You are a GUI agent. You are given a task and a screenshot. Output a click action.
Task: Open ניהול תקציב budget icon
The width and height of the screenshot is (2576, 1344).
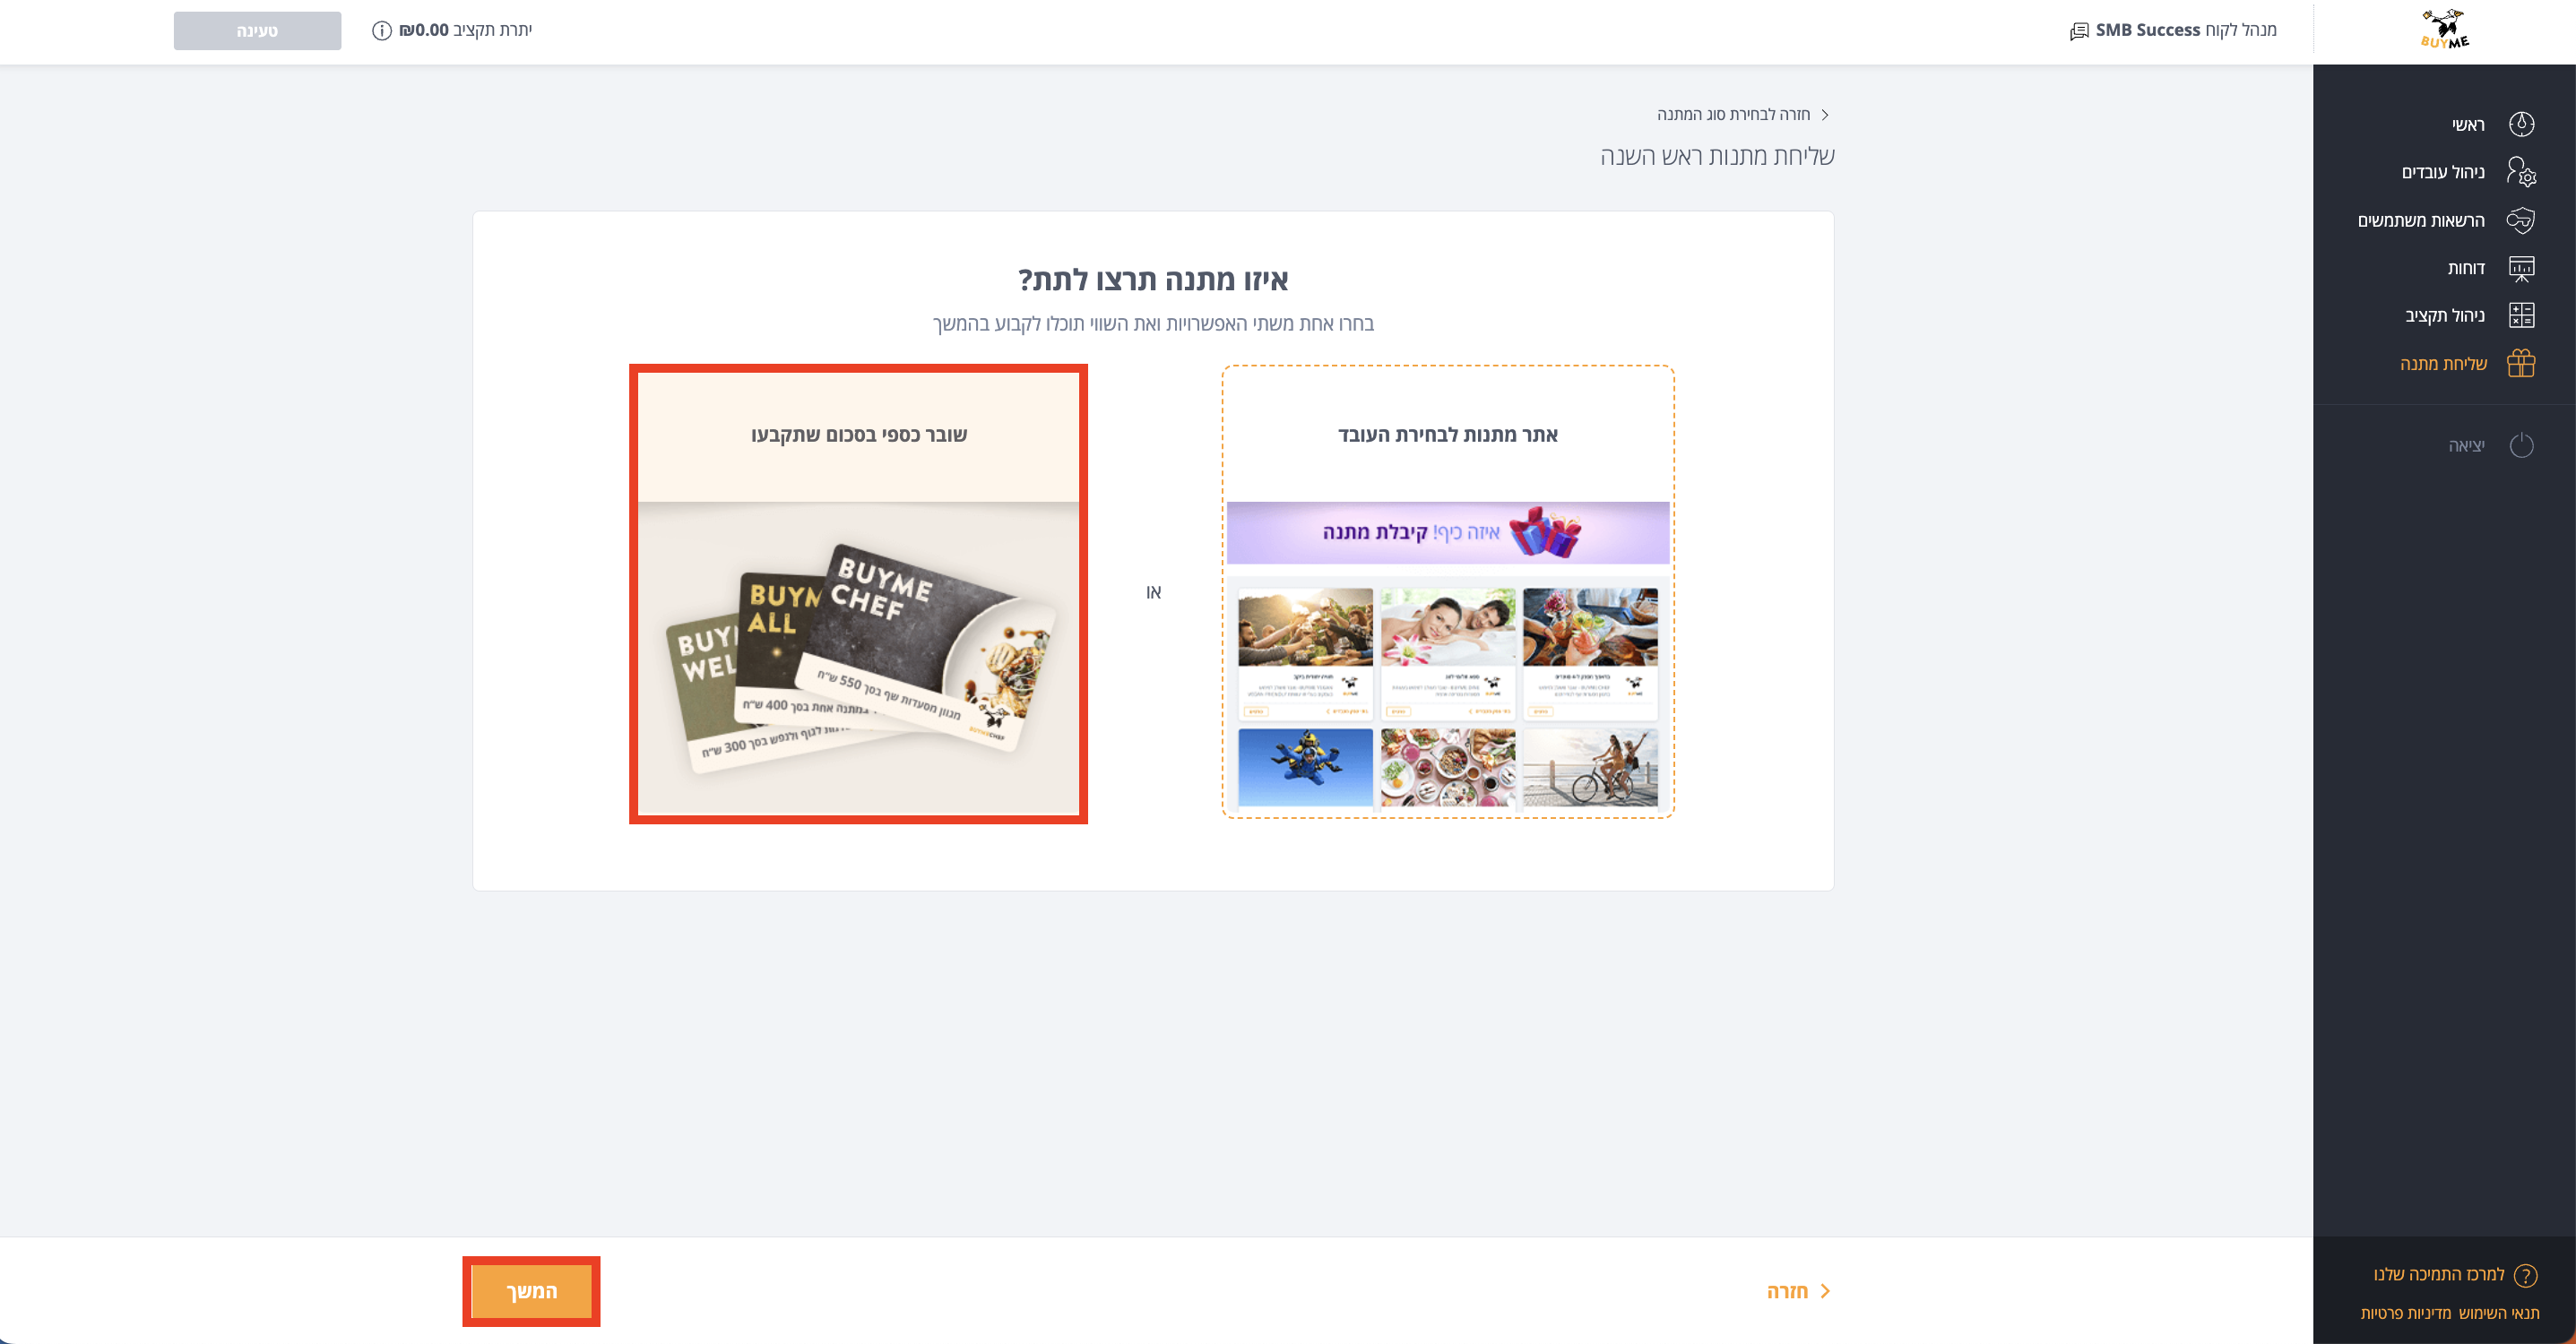2521,316
